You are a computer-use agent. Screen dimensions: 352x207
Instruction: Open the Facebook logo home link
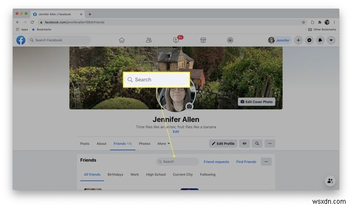[x=21, y=40]
